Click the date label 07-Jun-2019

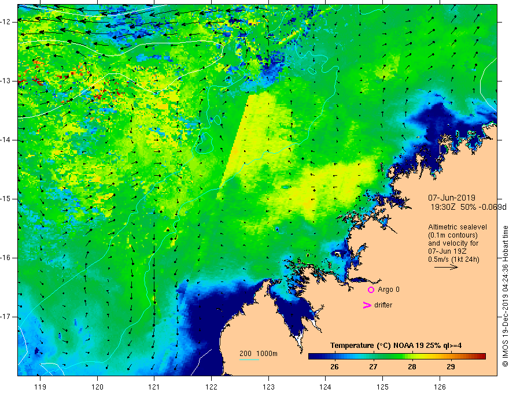(452, 198)
